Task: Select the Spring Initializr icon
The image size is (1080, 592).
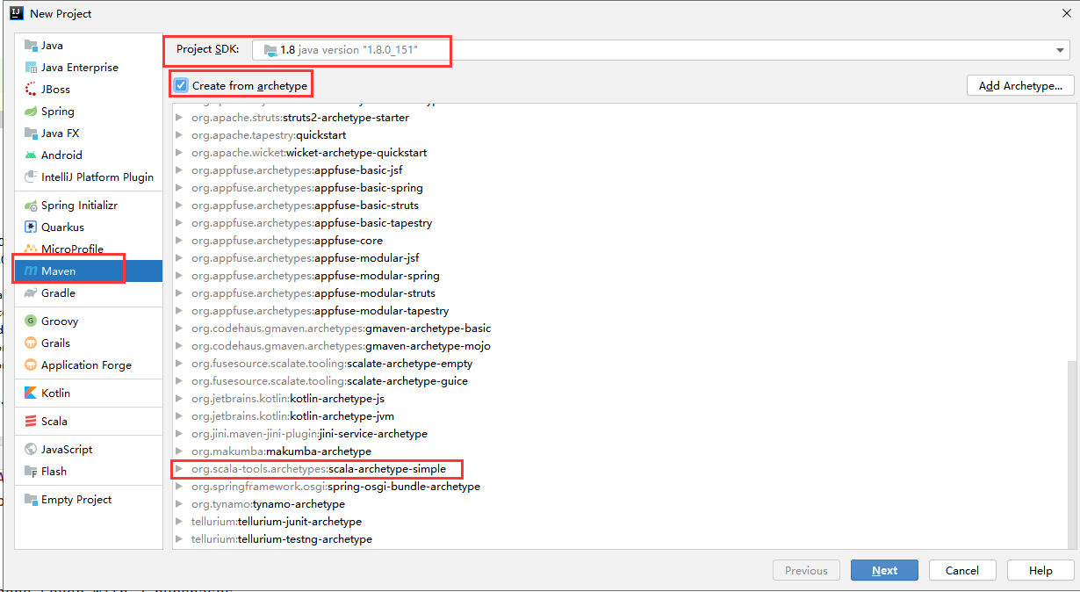Action: pos(31,206)
